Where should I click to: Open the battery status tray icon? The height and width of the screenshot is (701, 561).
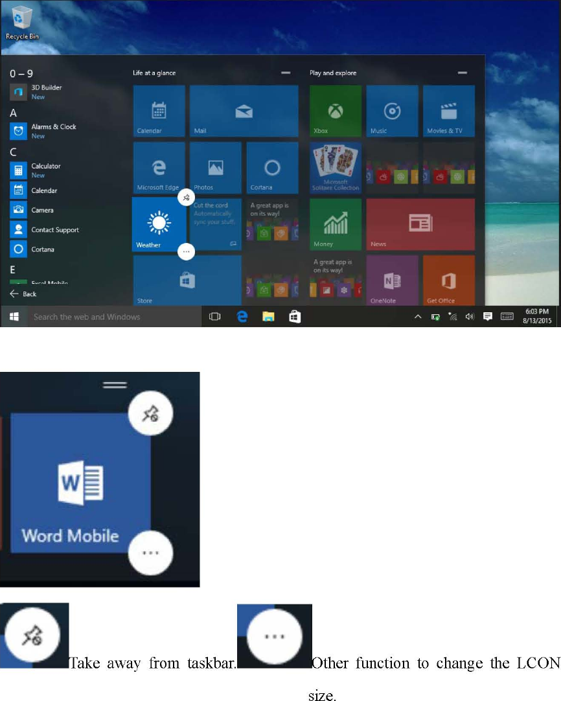pyautogui.click(x=435, y=317)
